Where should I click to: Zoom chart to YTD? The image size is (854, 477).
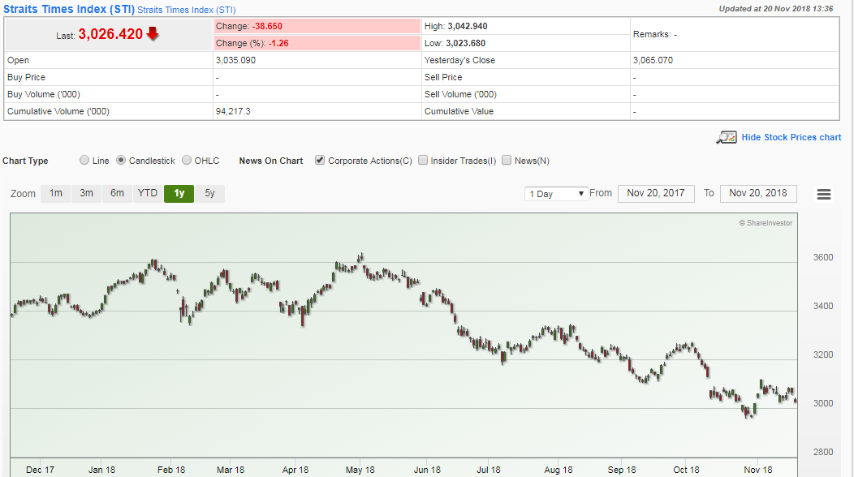pyautogui.click(x=148, y=193)
